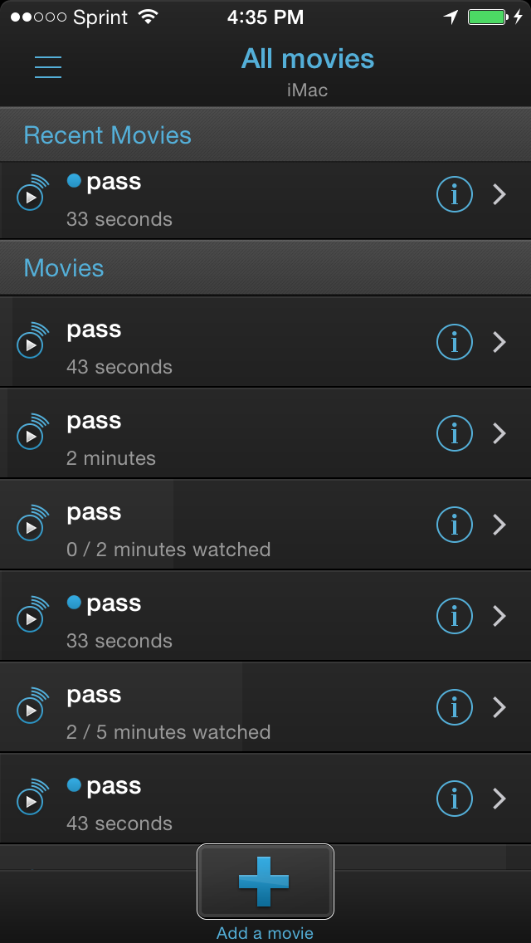Select the "2 minutes" duration text row
The width and height of the screenshot is (531, 943).
111,458
